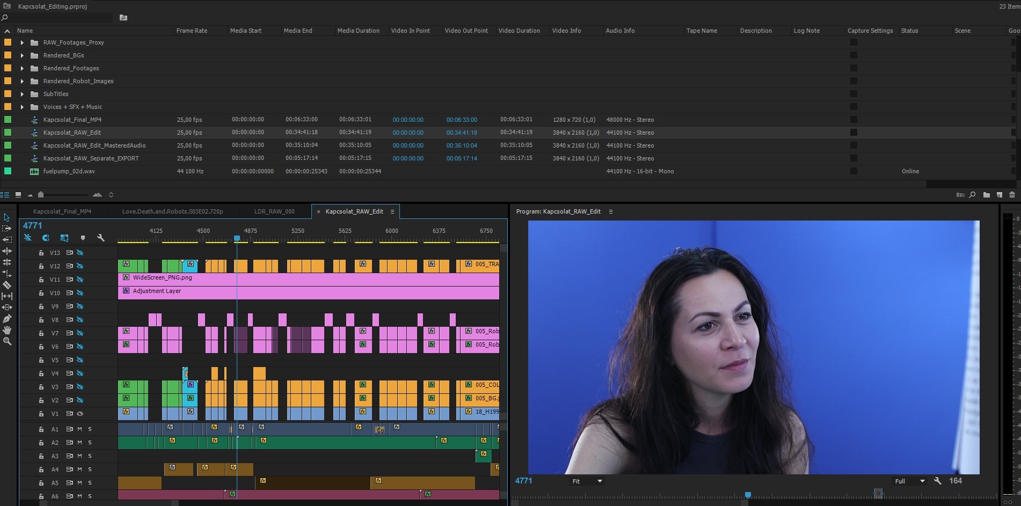Switch to the Kapcsolat_Final_MP4 timeline tab
This screenshot has width=1021, height=506.
coord(62,211)
